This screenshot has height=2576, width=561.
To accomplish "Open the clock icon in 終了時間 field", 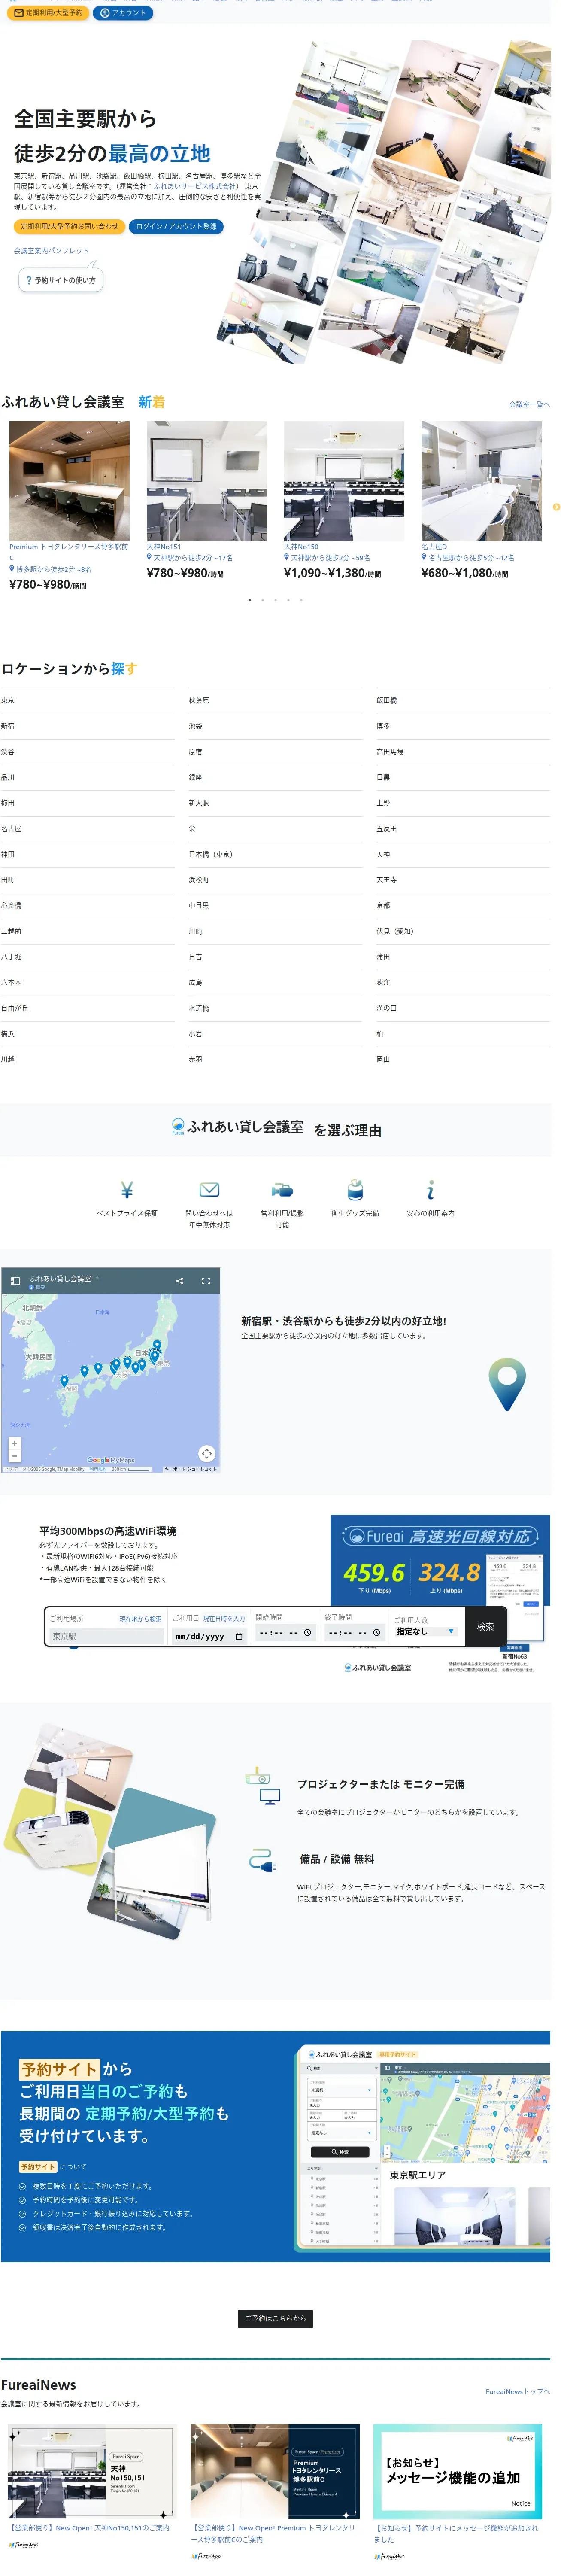I will (x=376, y=1633).
